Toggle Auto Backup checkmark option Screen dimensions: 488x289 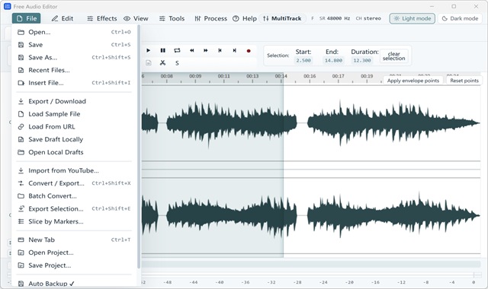click(x=74, y=284)
